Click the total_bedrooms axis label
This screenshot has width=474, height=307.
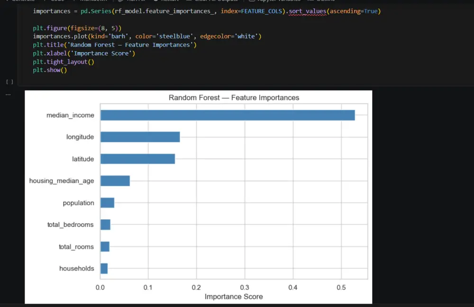click(71, 225)
